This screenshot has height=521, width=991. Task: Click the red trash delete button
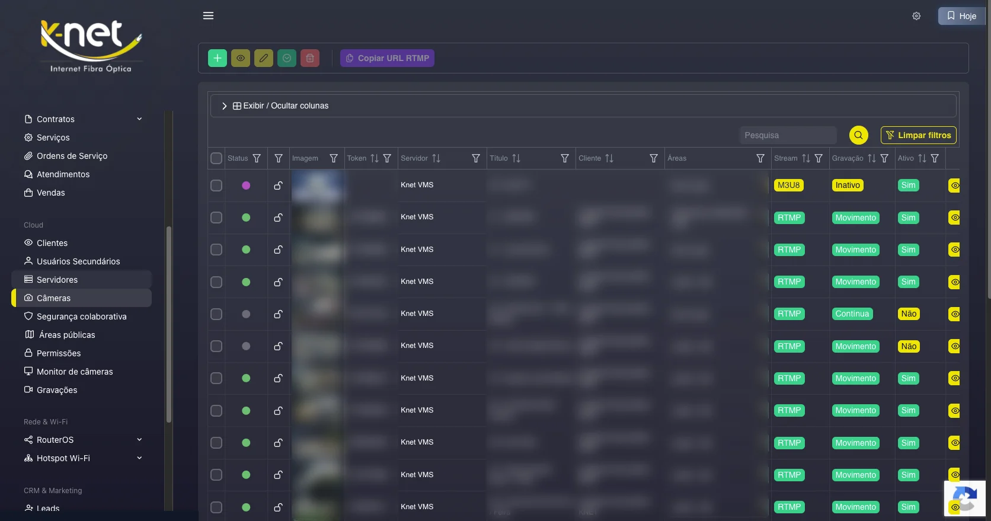click(310, 58)
